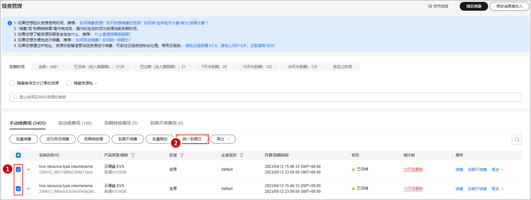Open 如何自动续费? link
Screen dimensions: 531x200
(x=88, y=40)
